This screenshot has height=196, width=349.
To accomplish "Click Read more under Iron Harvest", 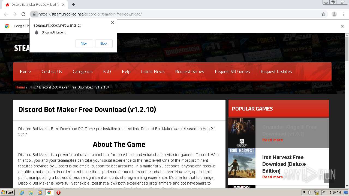I will [x=272, y=177].
